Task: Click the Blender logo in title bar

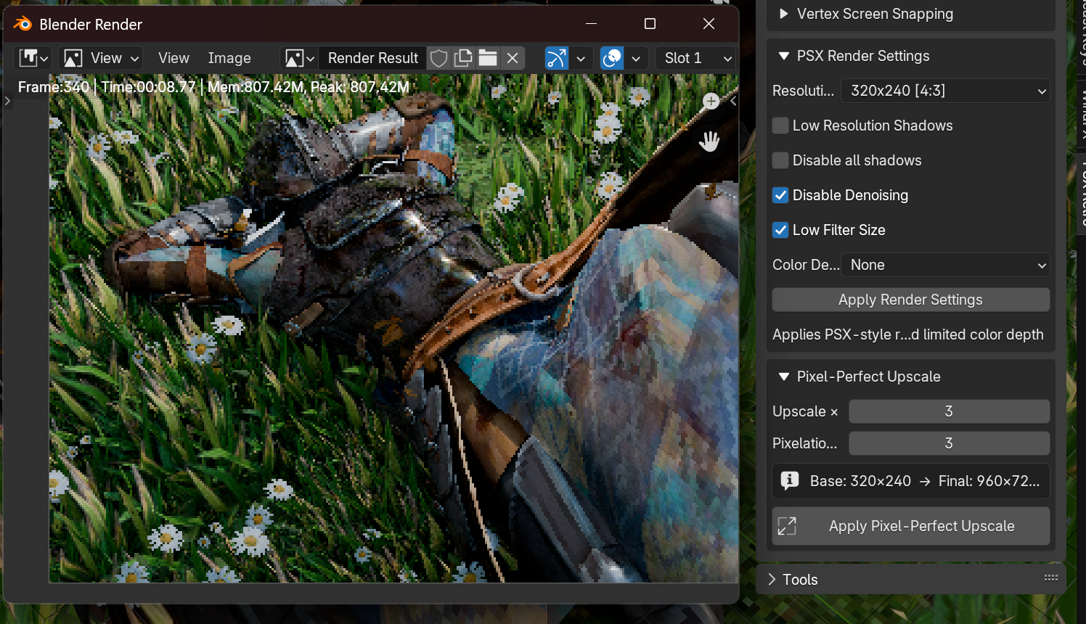Action: click(23, 24)
